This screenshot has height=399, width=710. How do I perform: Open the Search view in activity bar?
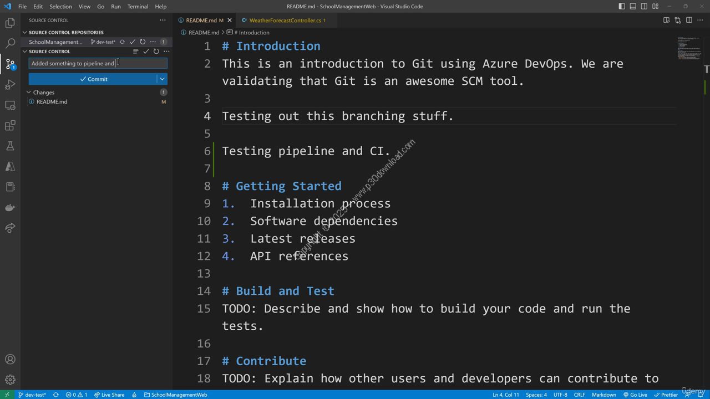point(10,43)
